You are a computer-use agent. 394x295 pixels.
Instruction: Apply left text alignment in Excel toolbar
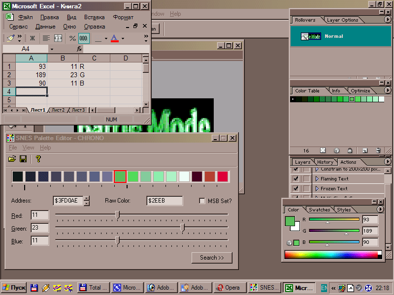coord(46,38)
